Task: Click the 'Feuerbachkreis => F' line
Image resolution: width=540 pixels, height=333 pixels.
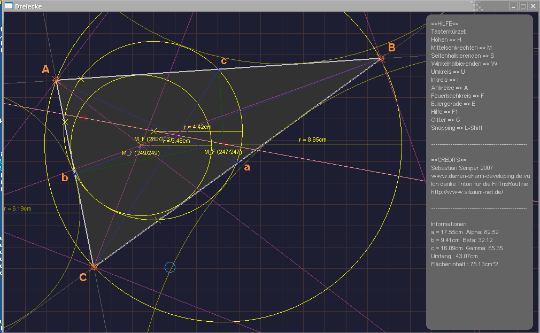Action: [x=457, y=96]
